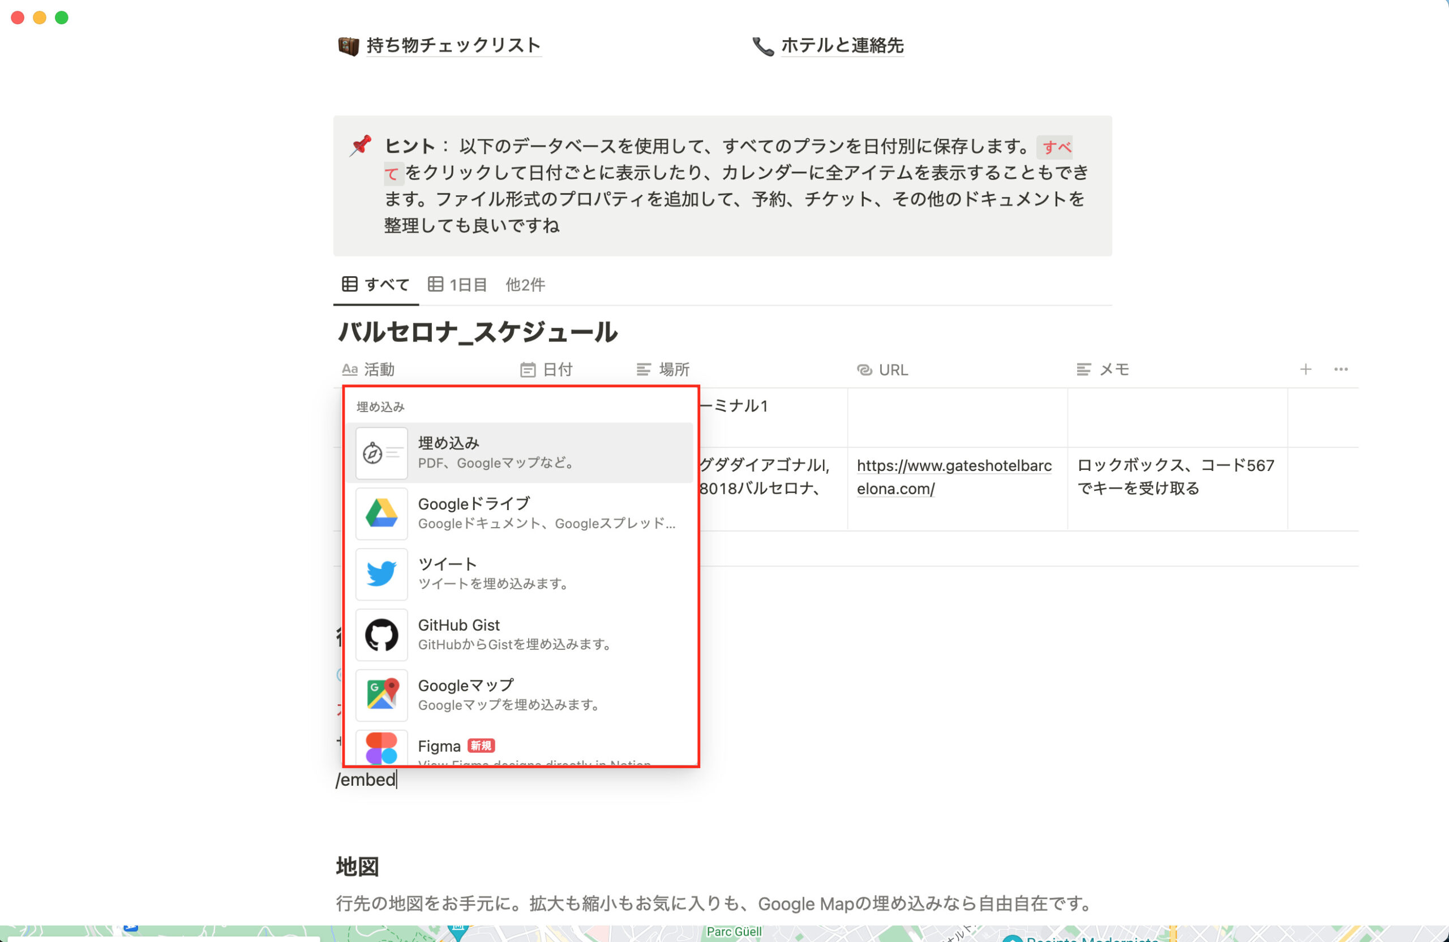Click the 埋め込み section label in popup

[x=380, y=407]
